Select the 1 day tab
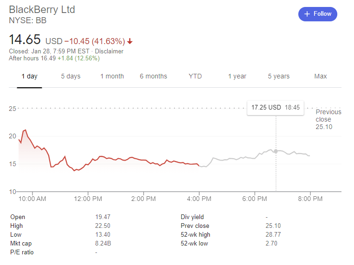Viewport: 354px width, 265px height. pyautogui.click(x=29, y=76)
